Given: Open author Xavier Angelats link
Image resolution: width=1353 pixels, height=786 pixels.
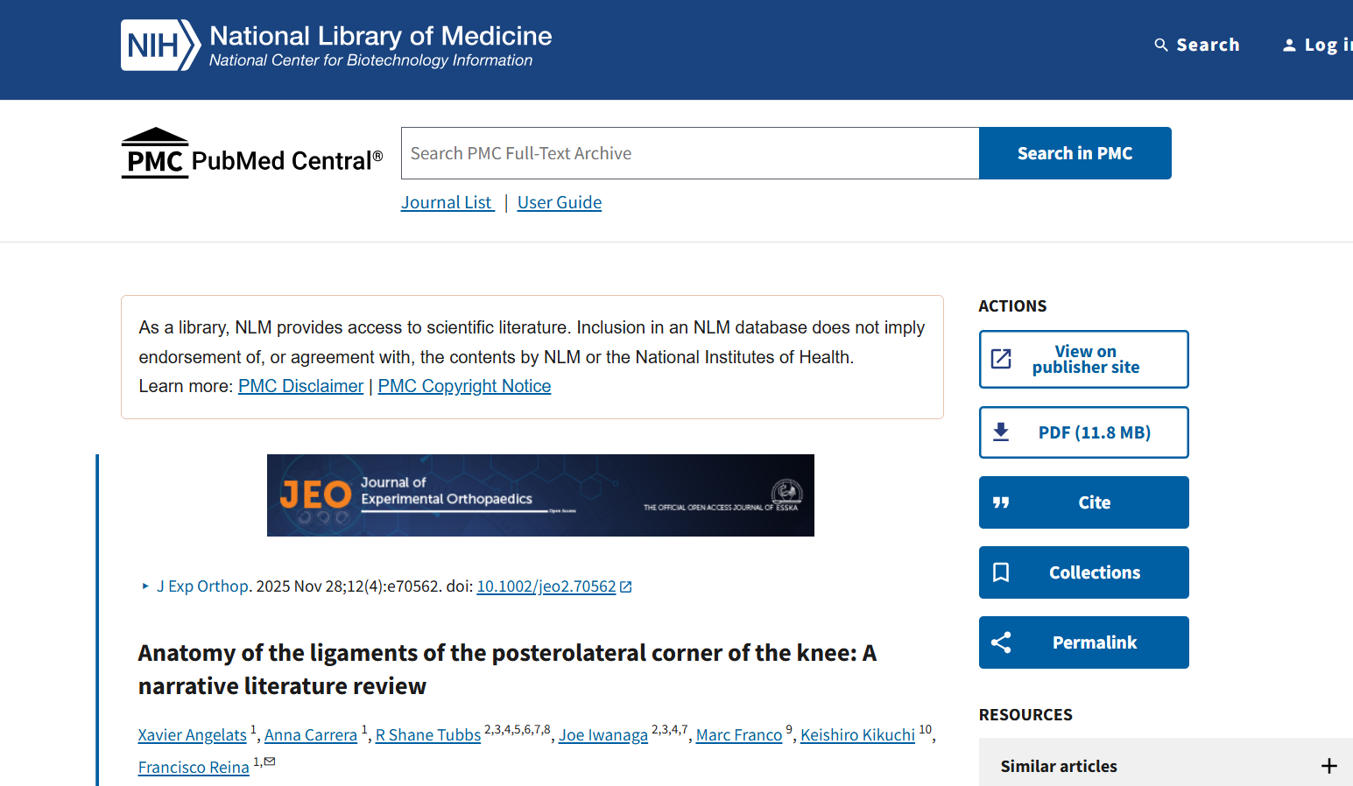Looking at the screenshot, I should tap(193, 735).
